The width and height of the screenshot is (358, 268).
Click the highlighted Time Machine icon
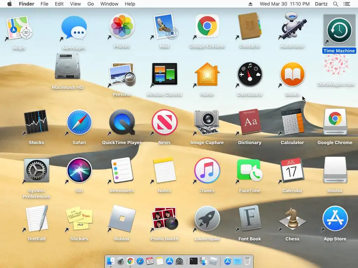(339, 30)
